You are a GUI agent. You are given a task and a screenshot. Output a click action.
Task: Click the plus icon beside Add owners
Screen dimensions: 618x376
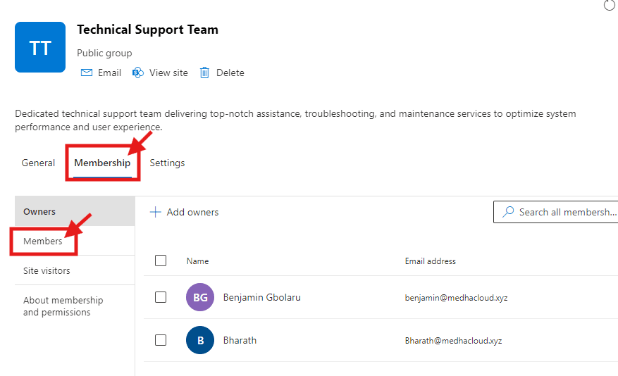[x=156, y=212]
